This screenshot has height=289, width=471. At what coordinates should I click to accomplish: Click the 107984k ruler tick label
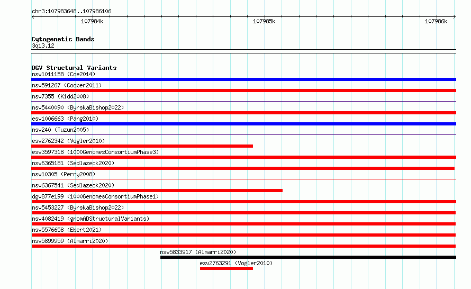point(92,21)
